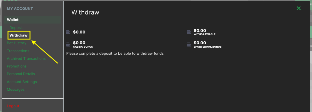Viewport: 312px width, 112px height.
Task: Check Messages in the sidebar
Action: point(16,90)
